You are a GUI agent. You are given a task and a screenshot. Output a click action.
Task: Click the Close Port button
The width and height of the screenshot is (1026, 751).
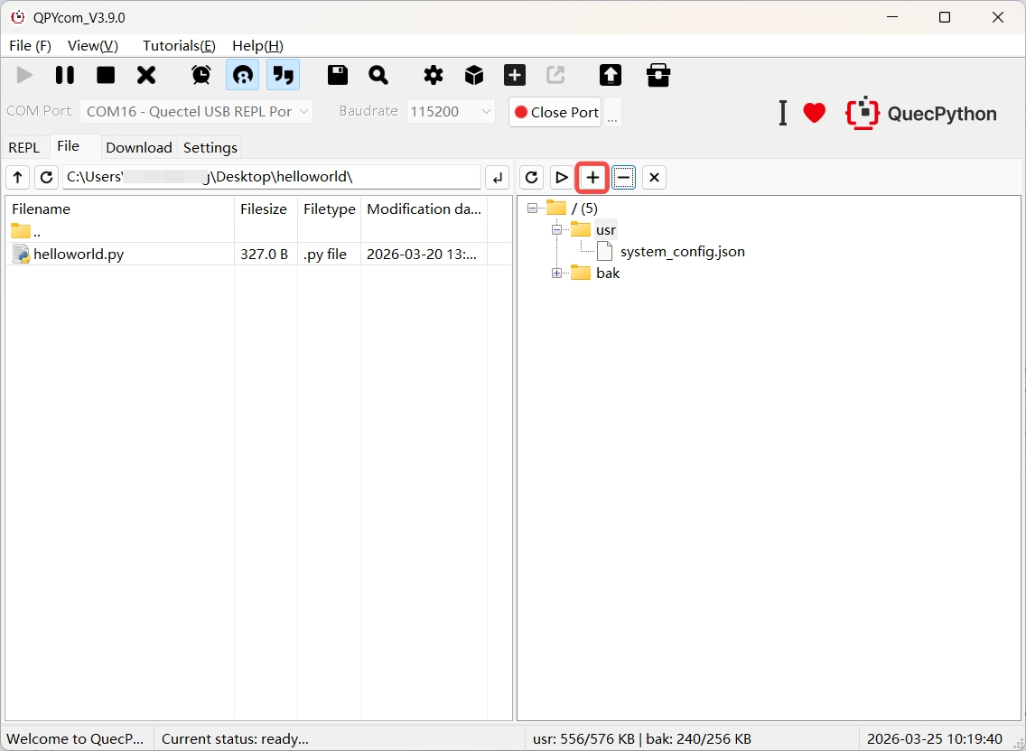[x=555, y=112]
